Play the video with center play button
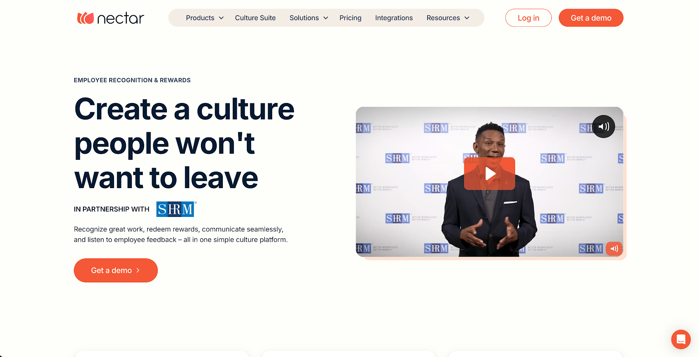This screenshot has width=699, height=357. pos(489,173)
